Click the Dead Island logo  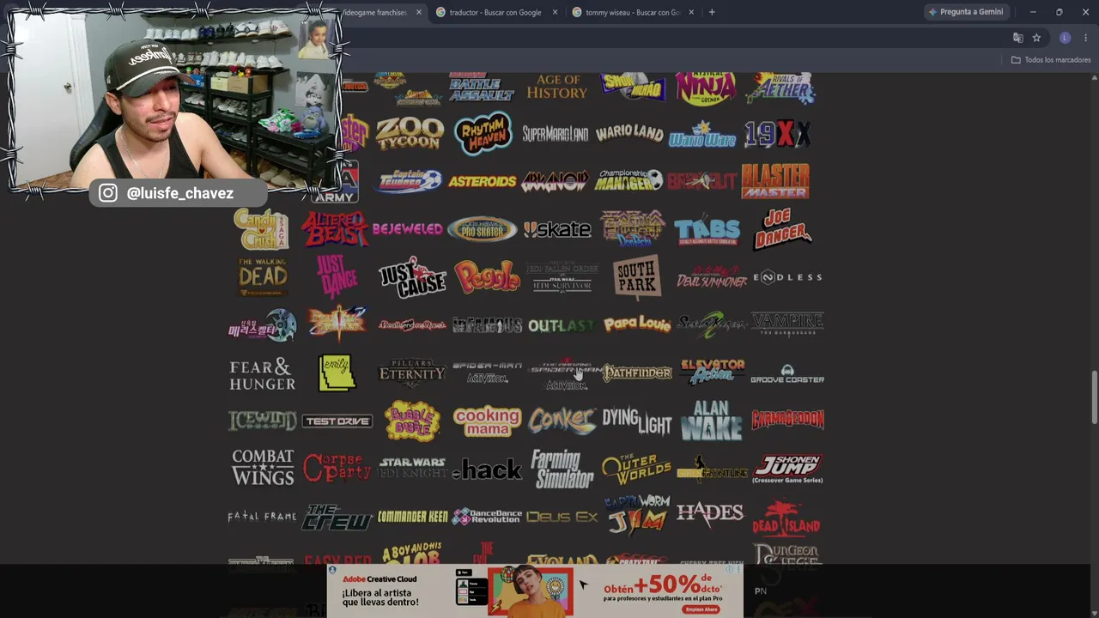coord(786,518)
